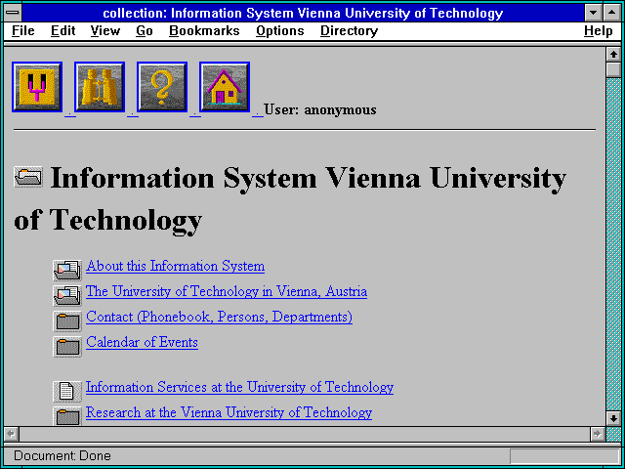
Task: Open the Options menu
Action: point(280,30)
